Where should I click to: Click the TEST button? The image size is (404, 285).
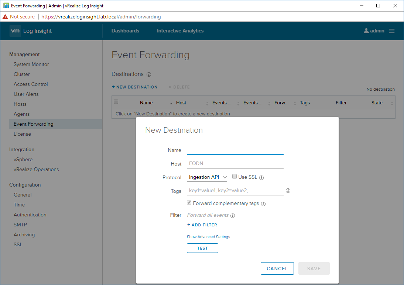[202, 248]
